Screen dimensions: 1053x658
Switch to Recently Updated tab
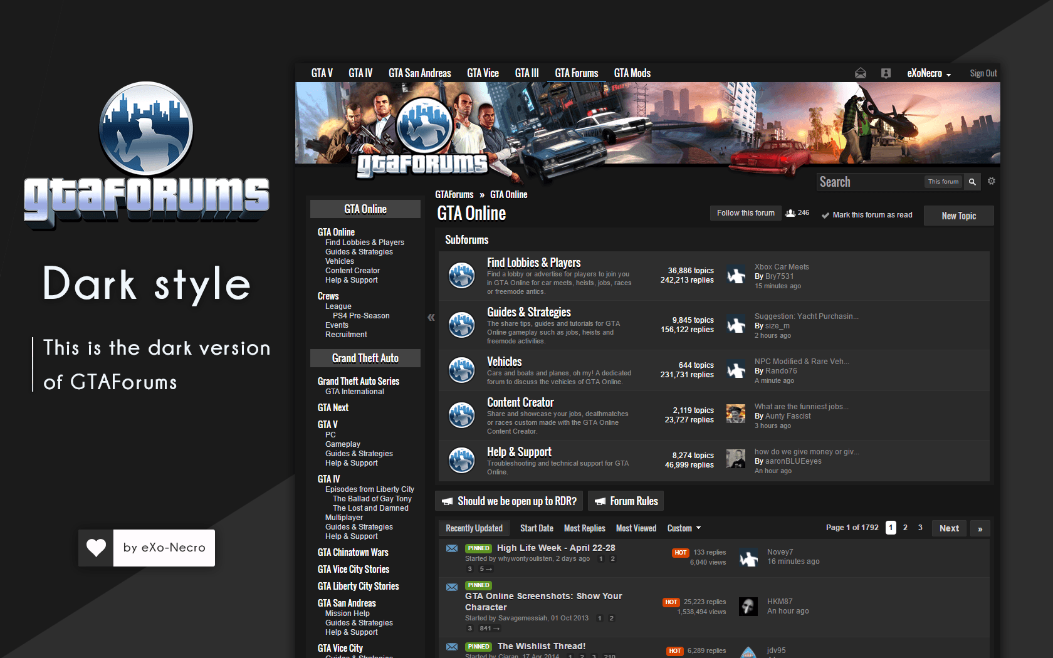(x=474, y=528)
